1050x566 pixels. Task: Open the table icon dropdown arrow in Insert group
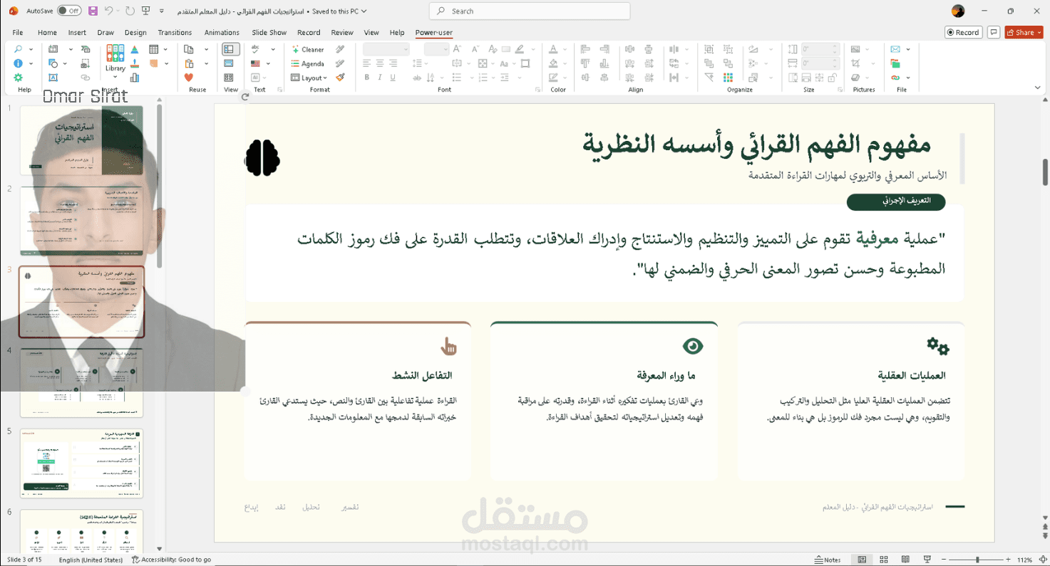click(165, 49)
